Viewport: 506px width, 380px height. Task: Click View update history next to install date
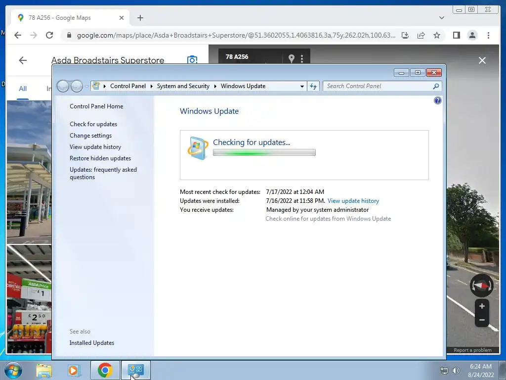(x=353, y=201)
